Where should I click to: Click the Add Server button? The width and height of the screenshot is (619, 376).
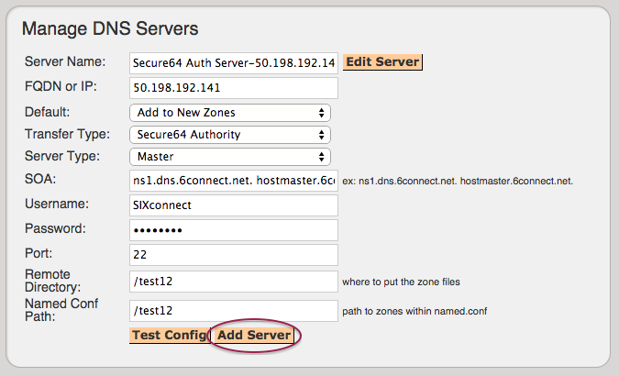pos(255,335)
